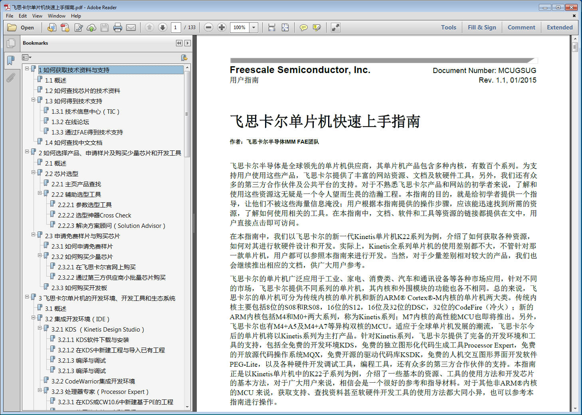Screen dimensions: 582x415
Task: Close the document with the menu-bar X
Action: coord(574,16)
